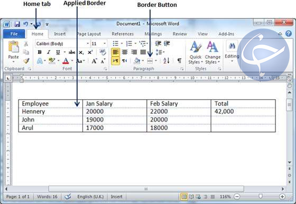Open the Font dialog box launcher

[x=105, y=69]
